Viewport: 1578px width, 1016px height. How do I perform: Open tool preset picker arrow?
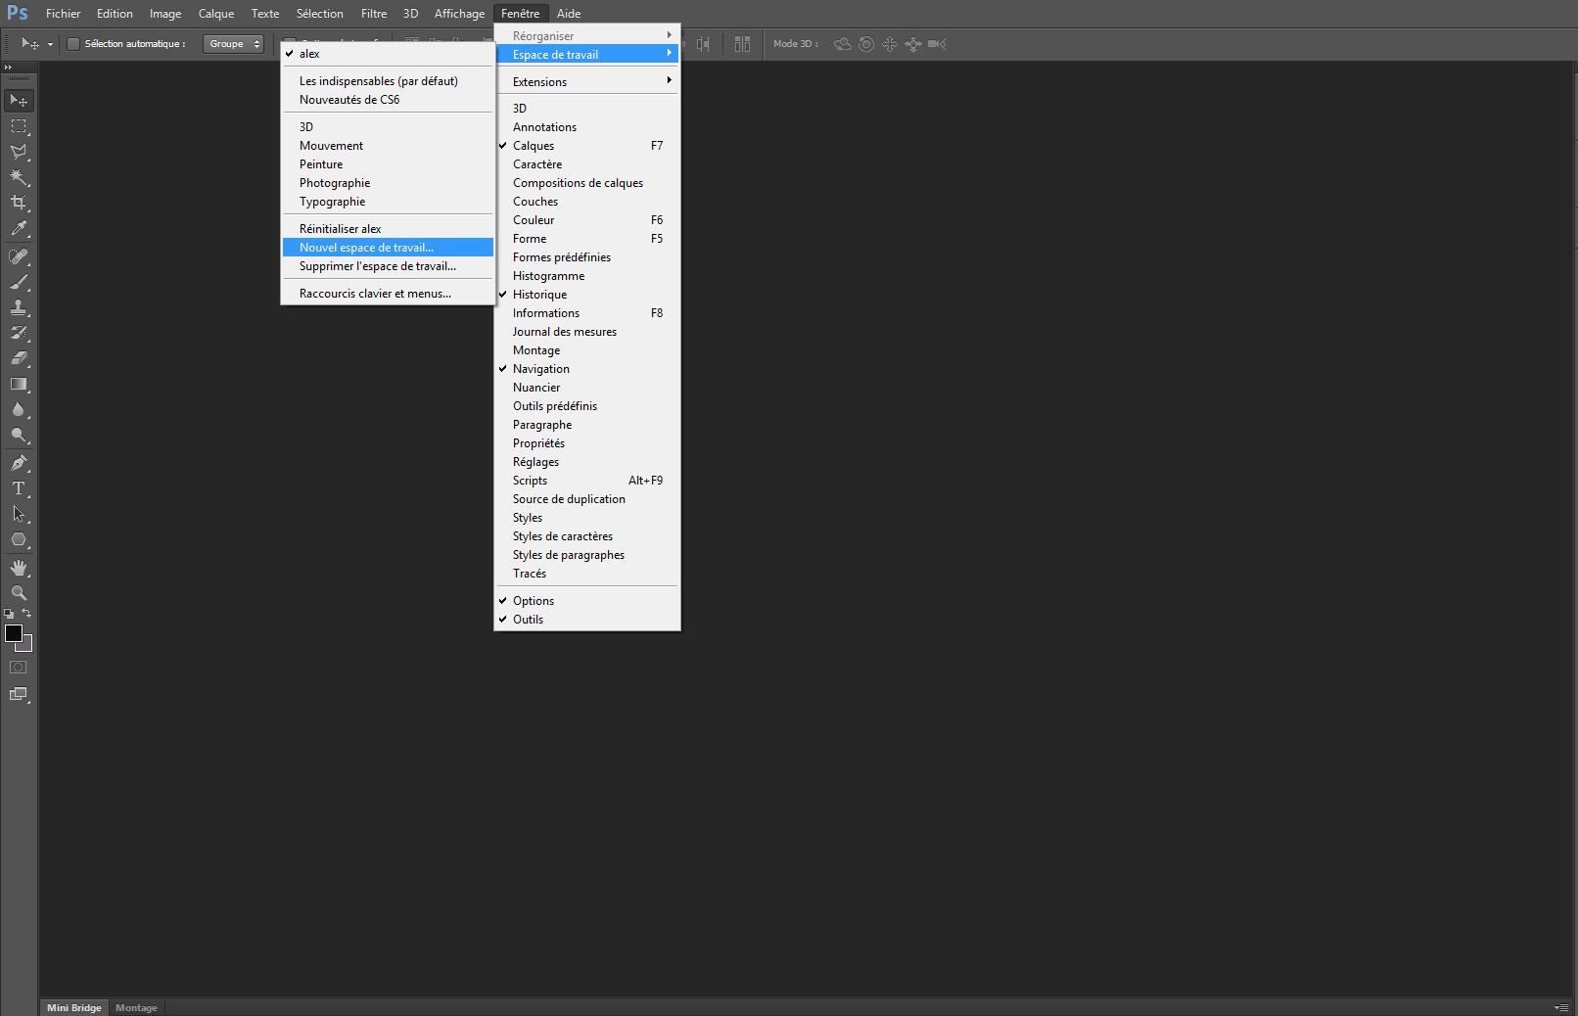tap(50, 44)
